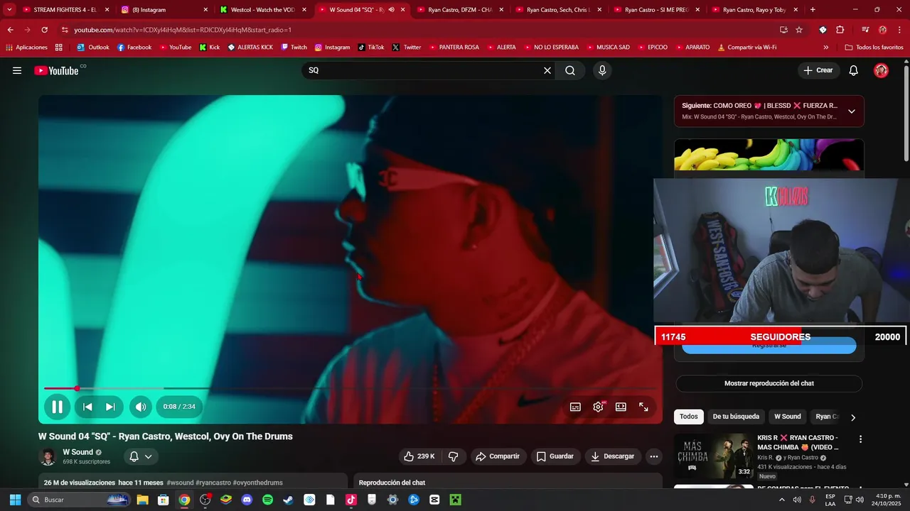This screenshot has height=511, width=910.
Task: Open the Chrome extensions puzzle icon
Action: click(840, 30)
